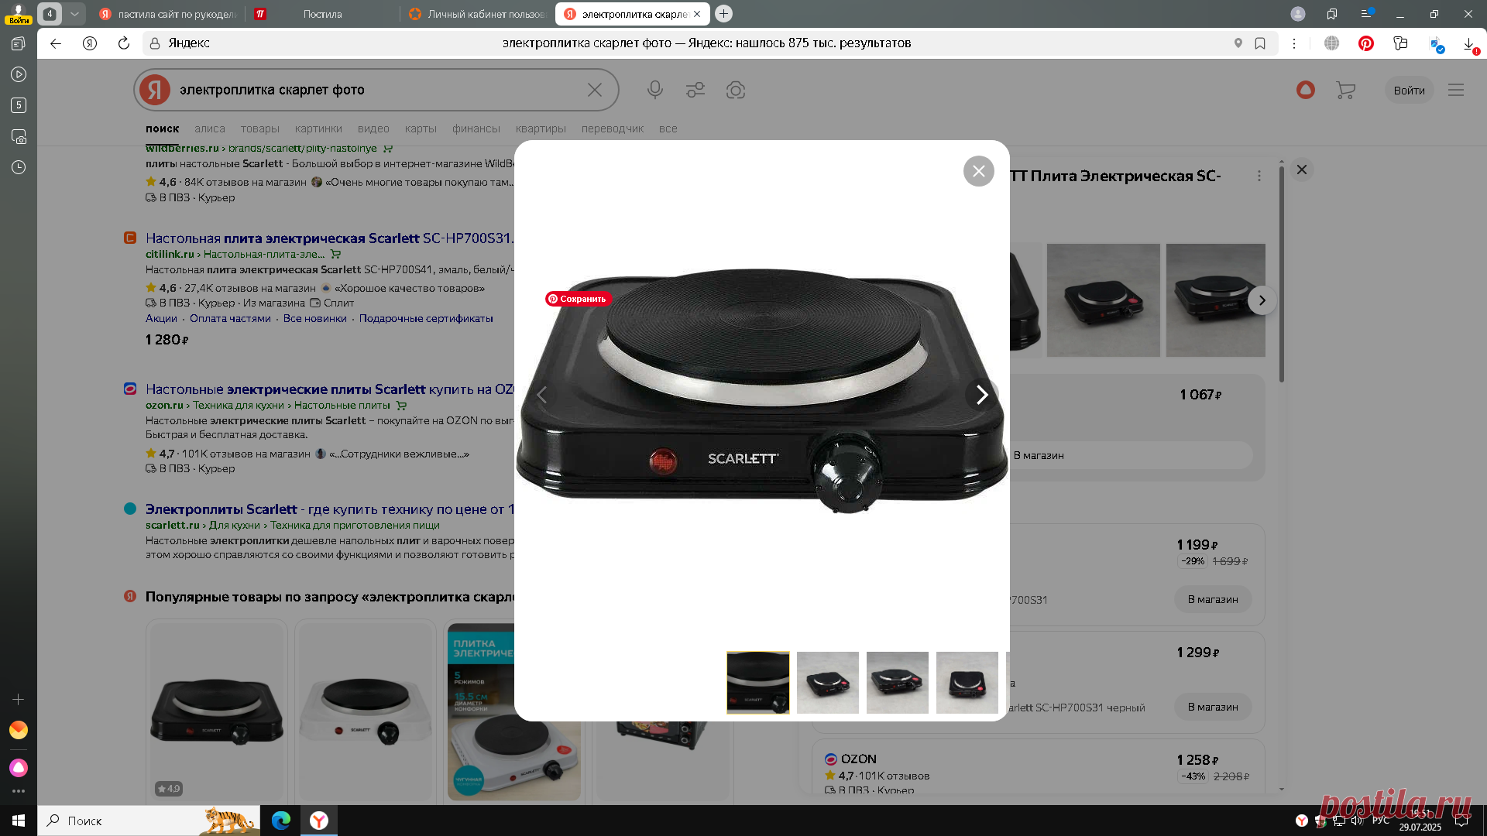Image resolution: width=1487 pixels, height=836 pixels.
Task: Click Оплата частями link under citilink
Action: tap(230, 318)
